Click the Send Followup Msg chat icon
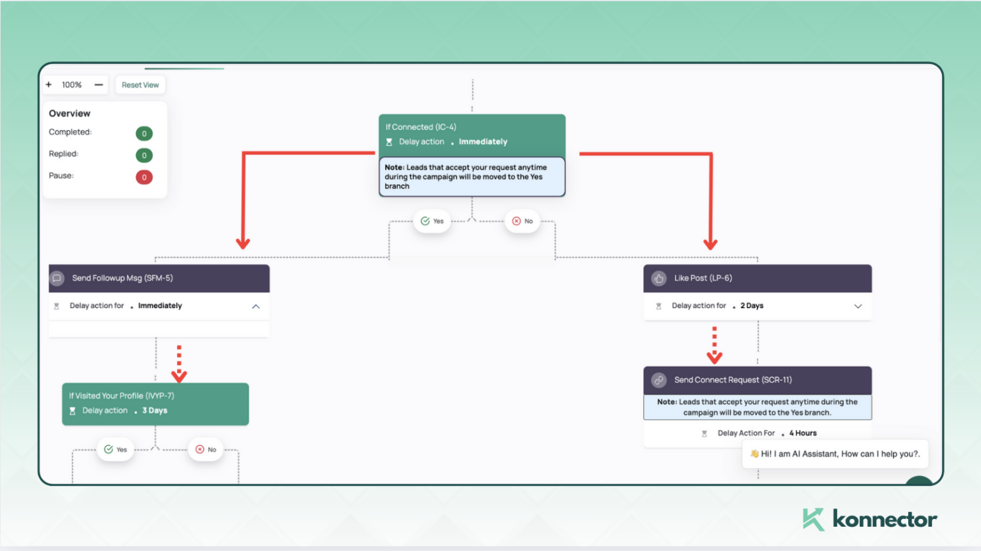981x551 pixels. (57, 278)
